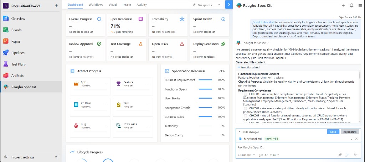
Task: Switch to the Workflows tab
Action: tap(96, 5)
